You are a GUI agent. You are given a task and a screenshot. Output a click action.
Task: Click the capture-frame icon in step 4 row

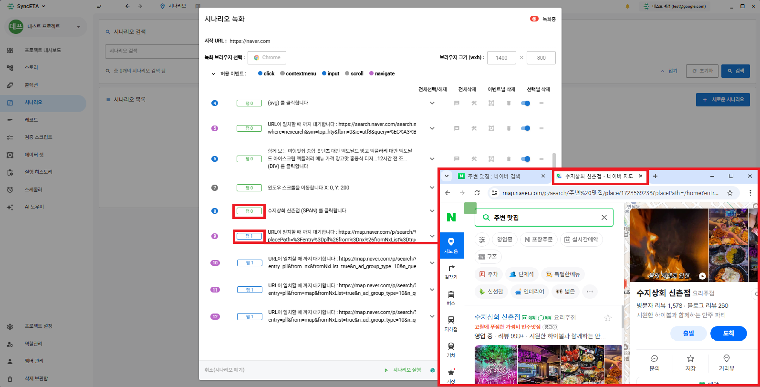(491, 103)
